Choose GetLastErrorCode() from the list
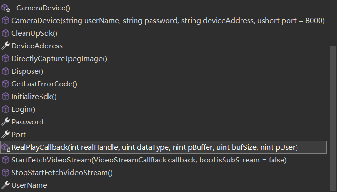 coord(44,84)
